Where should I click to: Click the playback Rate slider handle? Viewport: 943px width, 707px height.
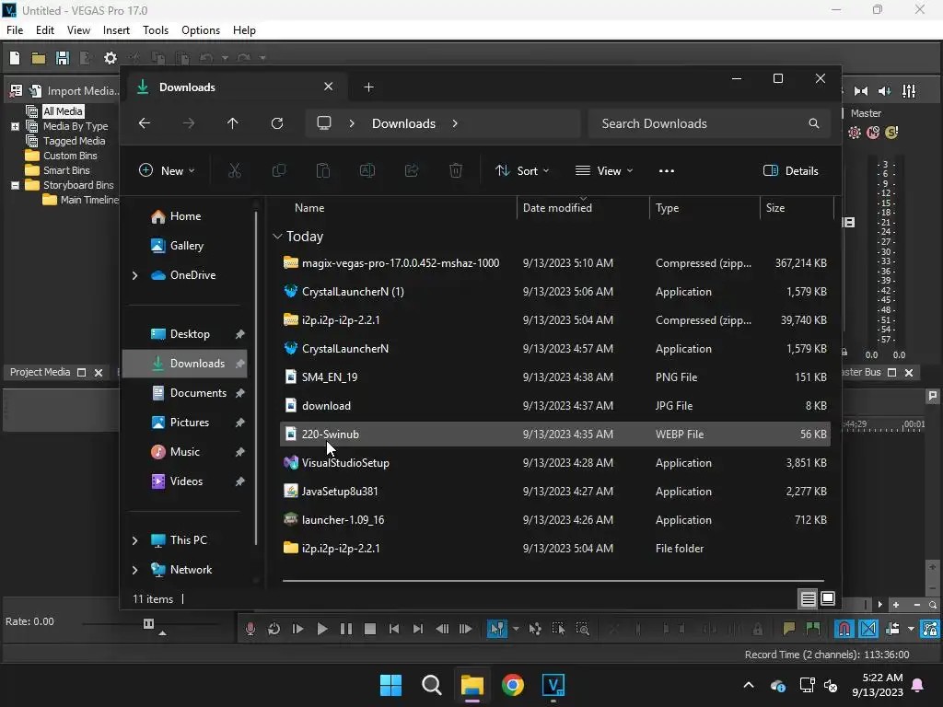148,623
